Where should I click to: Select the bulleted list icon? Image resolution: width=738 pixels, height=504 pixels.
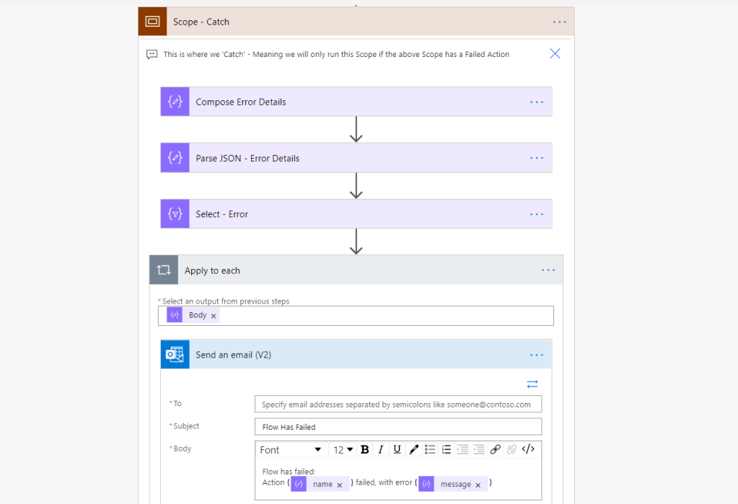click(430, 449)
